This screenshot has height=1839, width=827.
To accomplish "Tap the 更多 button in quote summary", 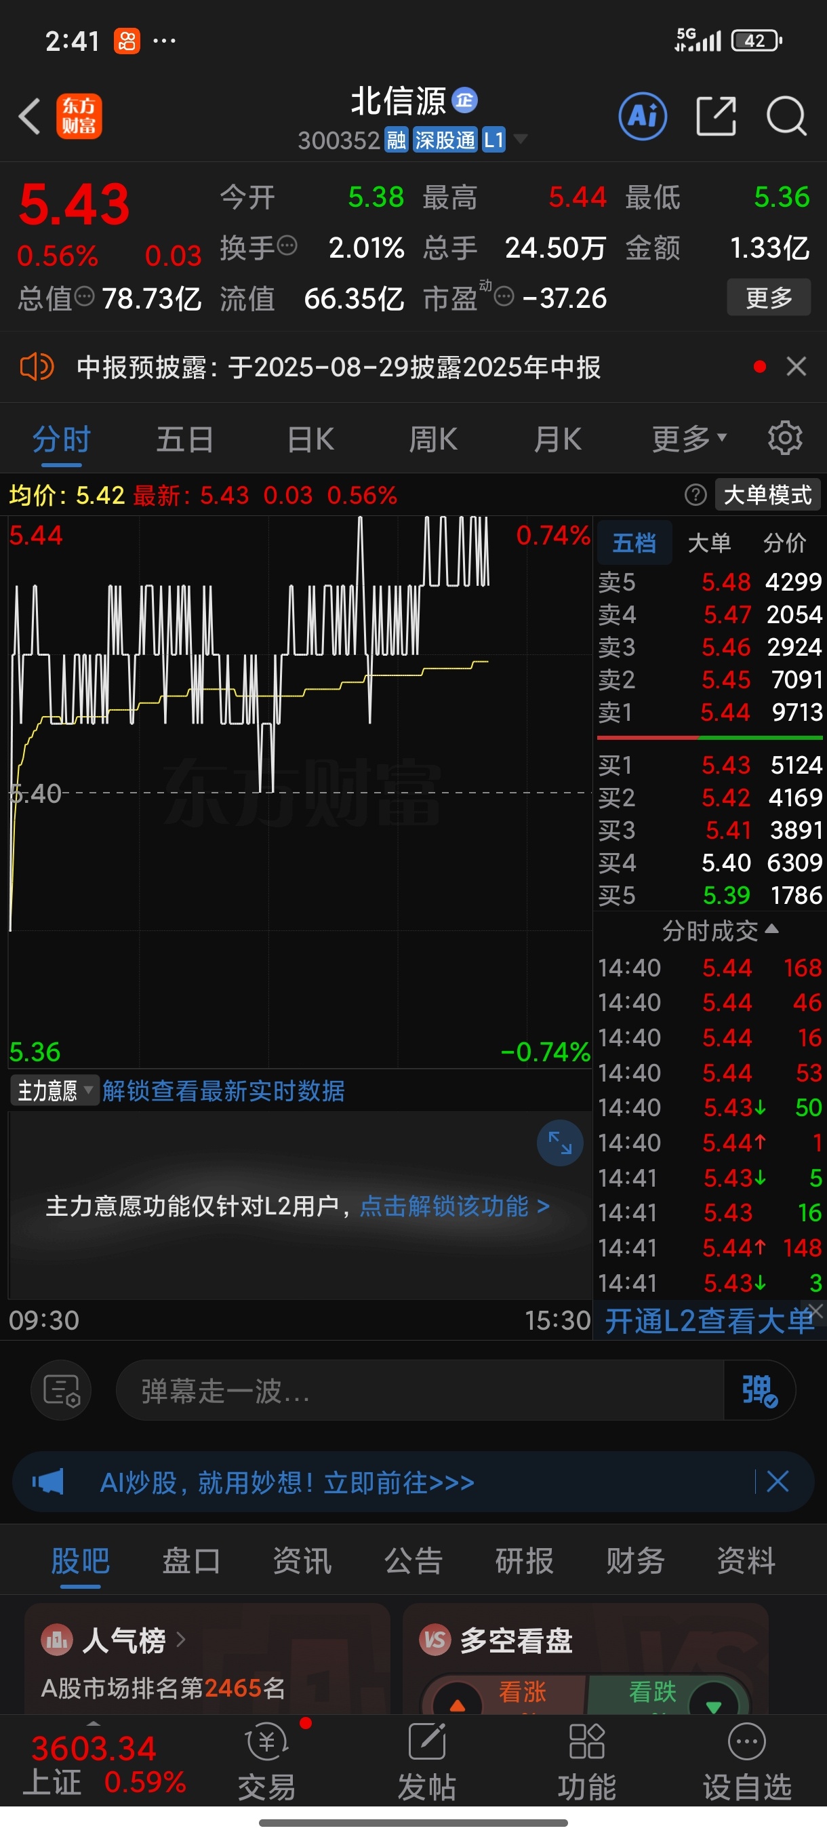I will (x=769, y=297).
